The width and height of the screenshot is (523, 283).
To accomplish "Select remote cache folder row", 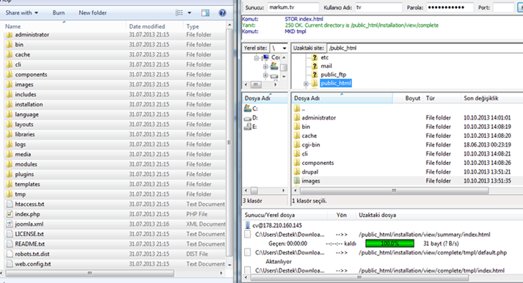I will tap(408, 136).
